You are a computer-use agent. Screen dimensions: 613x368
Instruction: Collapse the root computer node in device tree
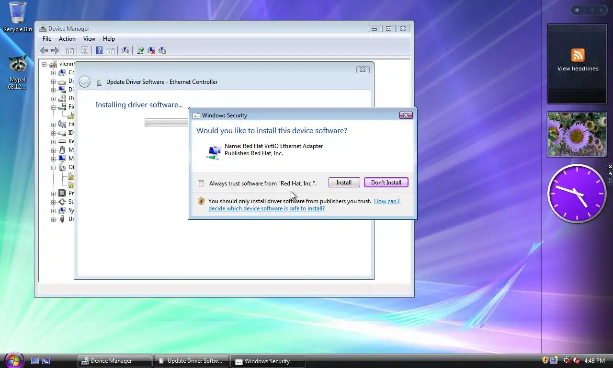[45, 64]
